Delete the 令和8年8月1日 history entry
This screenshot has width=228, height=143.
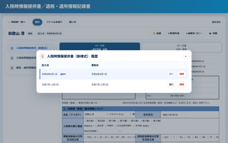coord(182,74)
